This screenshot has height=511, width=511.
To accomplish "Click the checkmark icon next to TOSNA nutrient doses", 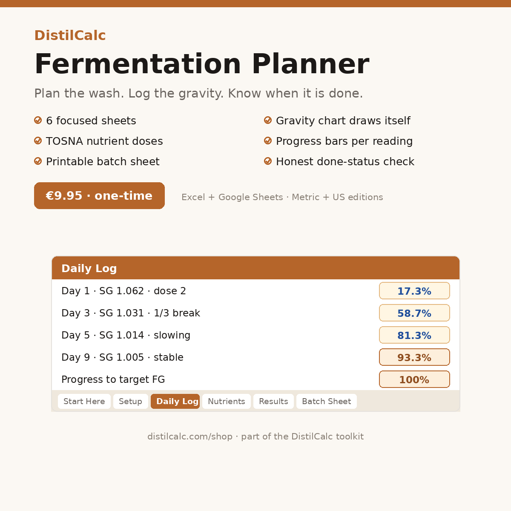I will (38, 141).
